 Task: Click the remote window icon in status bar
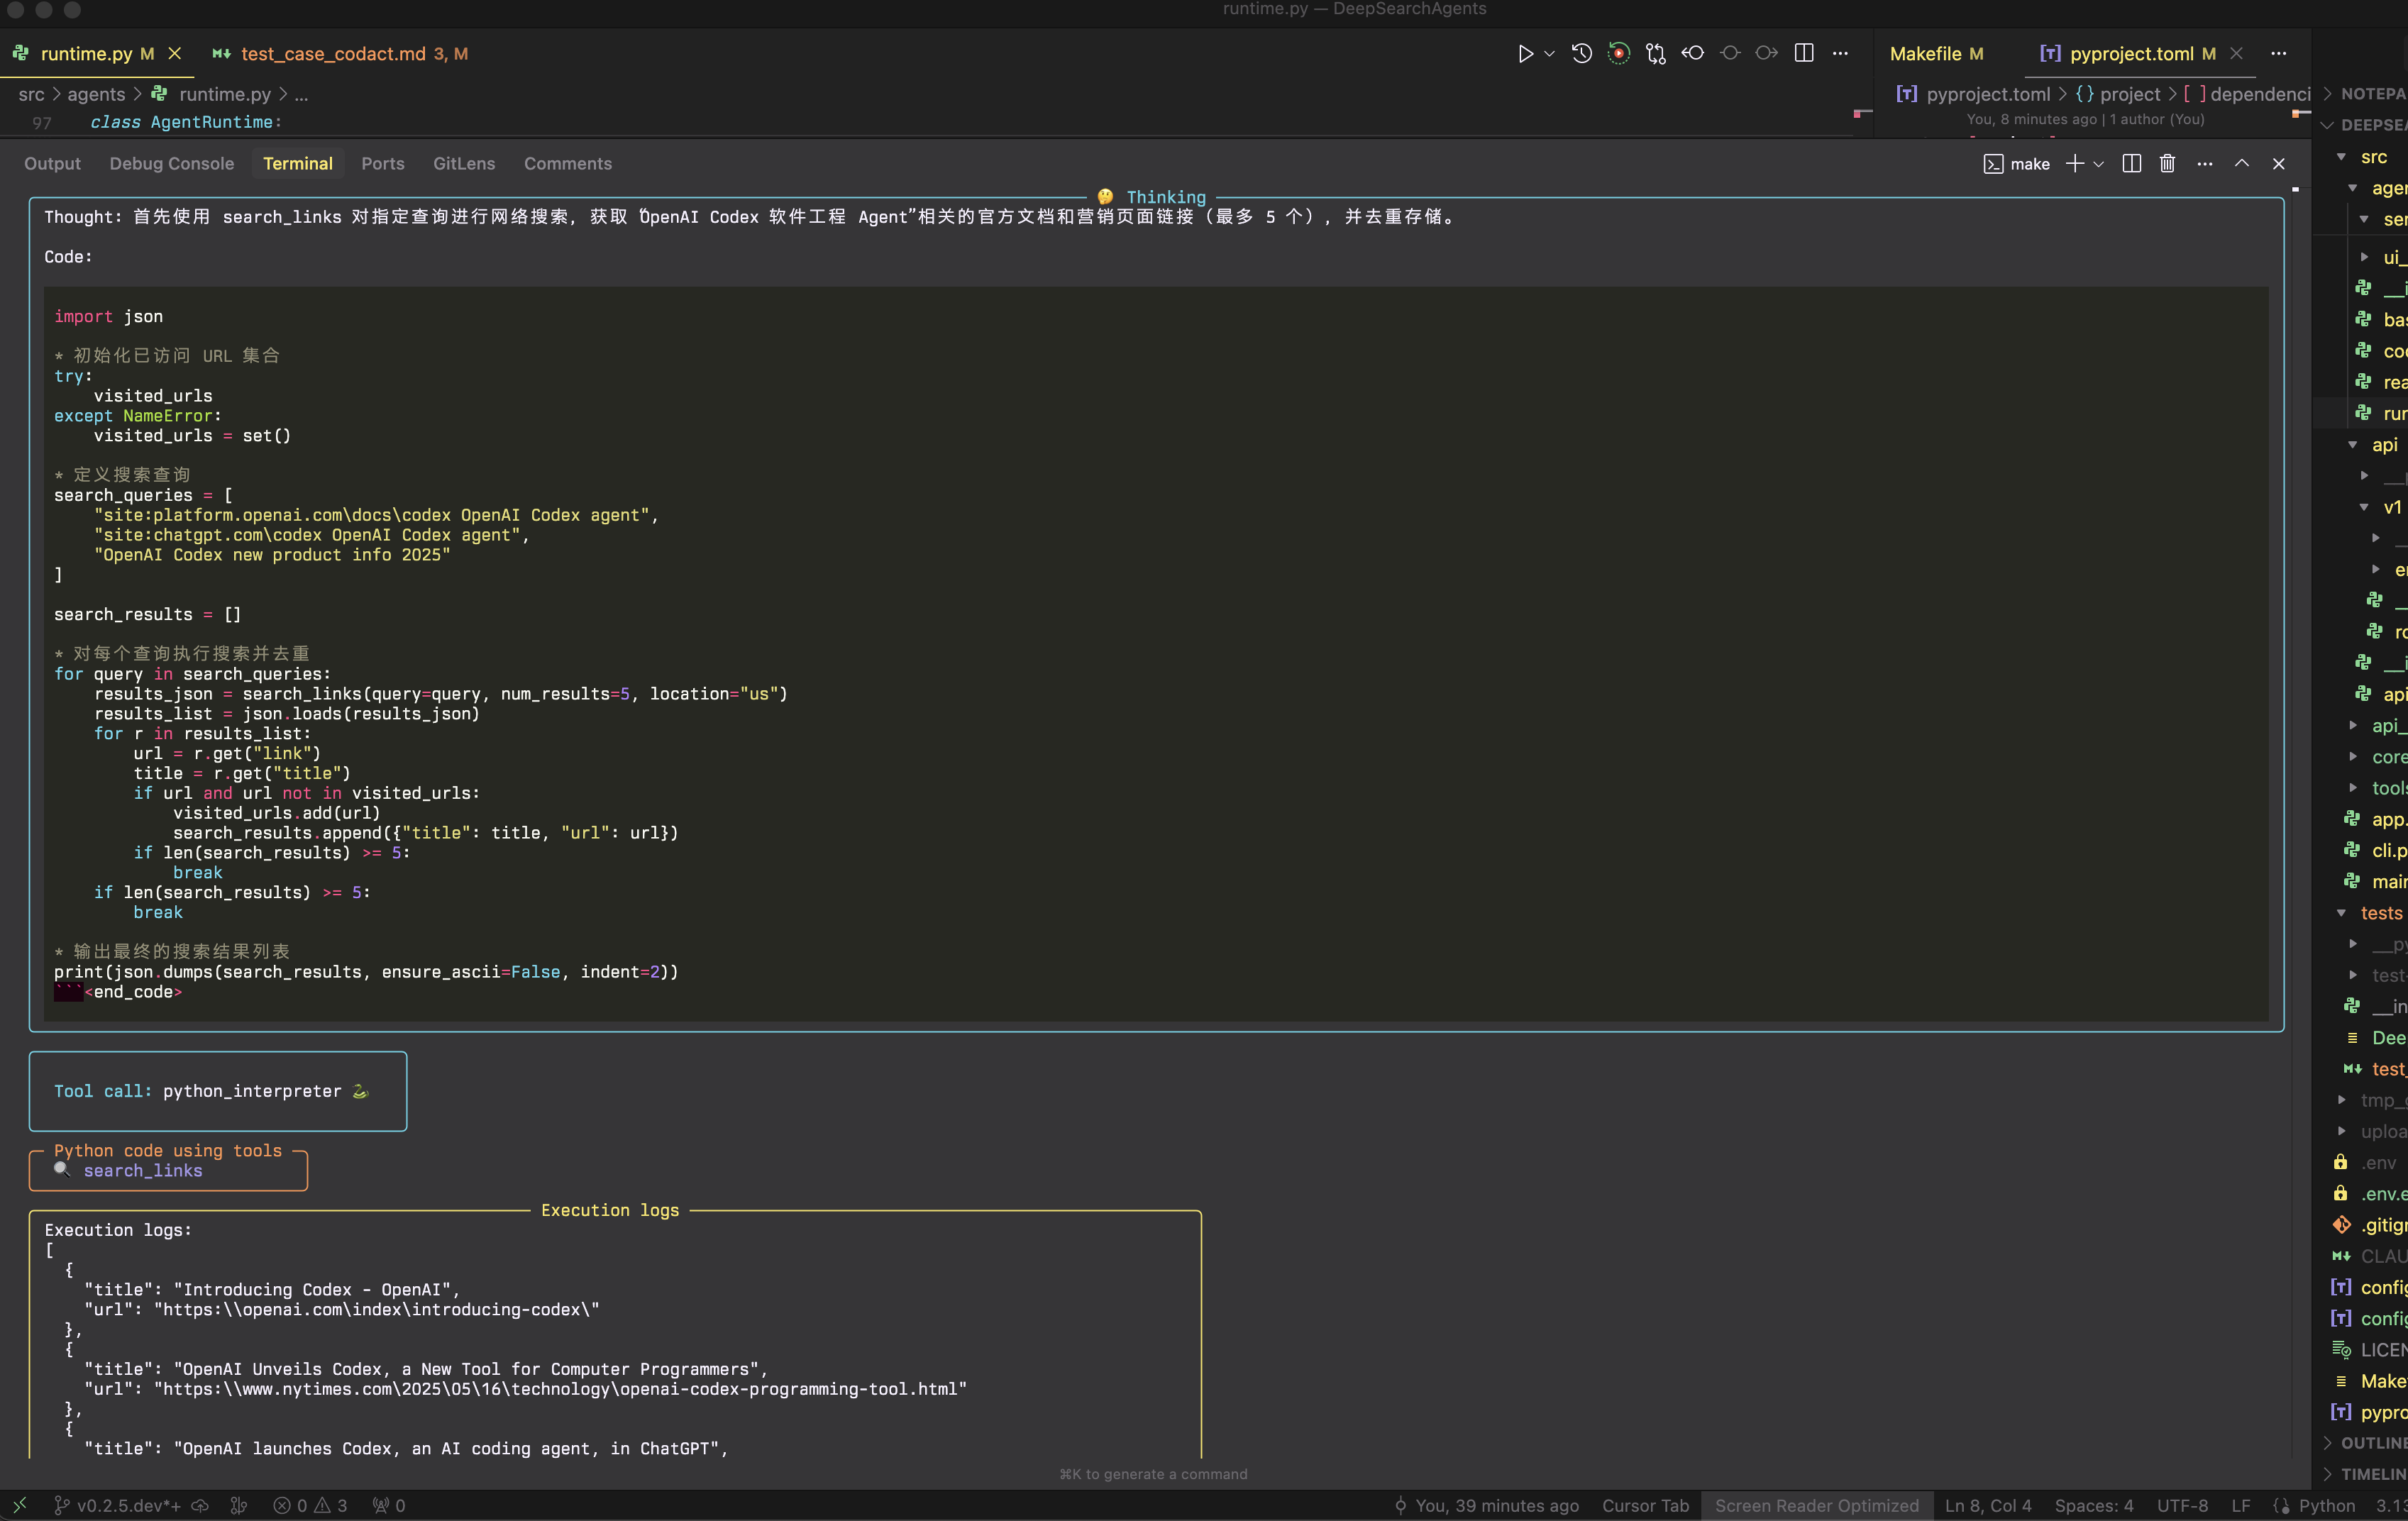(19, 1505)
